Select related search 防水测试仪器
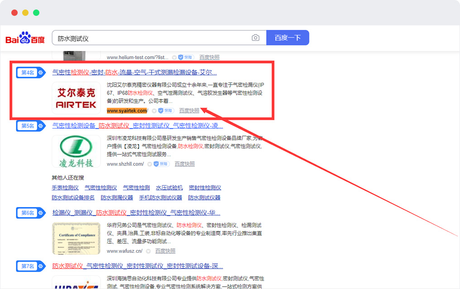This screenshot has width=460, height=289. pyautogui.click(x=204, y=198)
